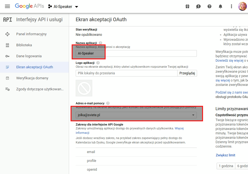Viewport: 248px width, 174px height.
Task: Click help icon next to Nazwa aplikacji
Action: tap(100, 43)
